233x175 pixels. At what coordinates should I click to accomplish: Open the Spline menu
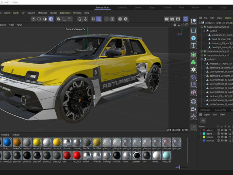pos(7,13)
